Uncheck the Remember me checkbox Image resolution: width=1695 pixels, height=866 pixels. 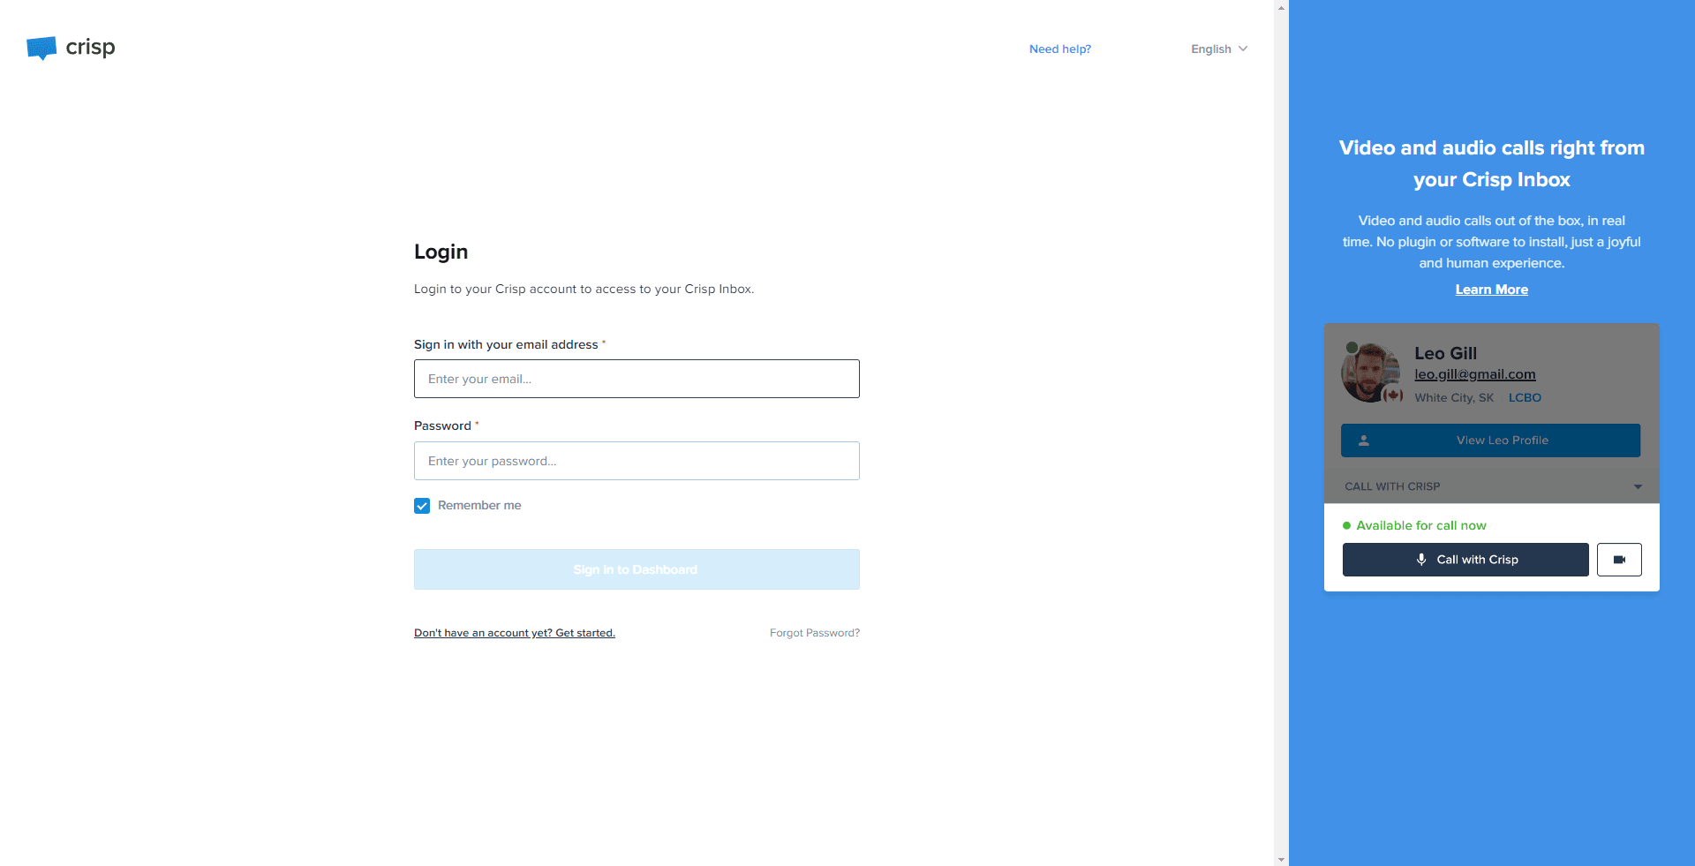pyautogui.click(x=422, y=506)
